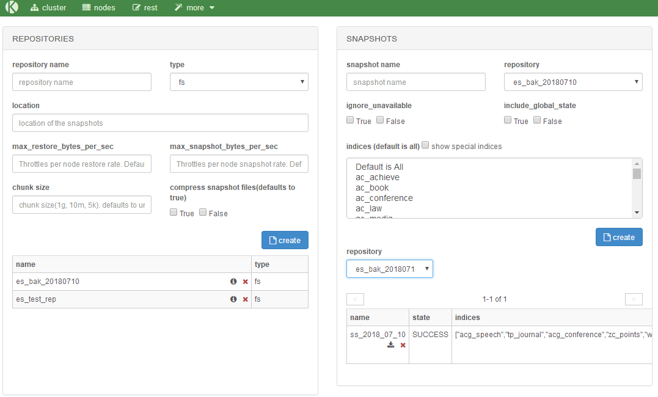This screenshot has width=658, height=397.
Task: Focus the max_snapshot_bytes_per_sec field
Action: pos(239,164)
